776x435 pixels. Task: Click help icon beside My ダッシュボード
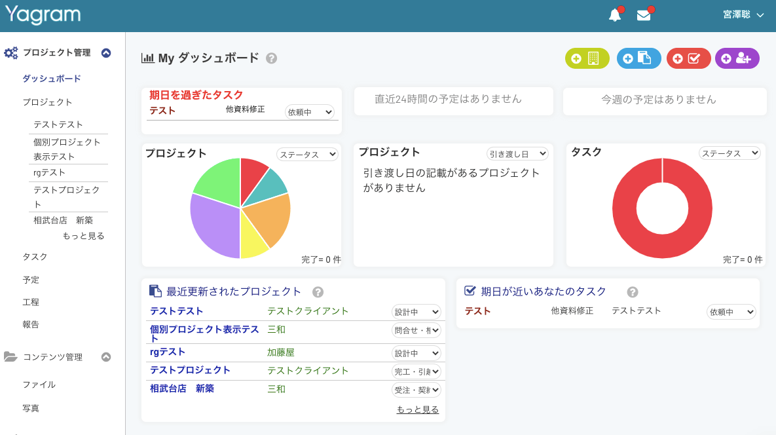pos(272,58)
